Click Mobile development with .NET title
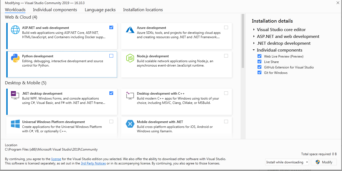The height and width of the screenshot is (171, 342). click(160, 122)
